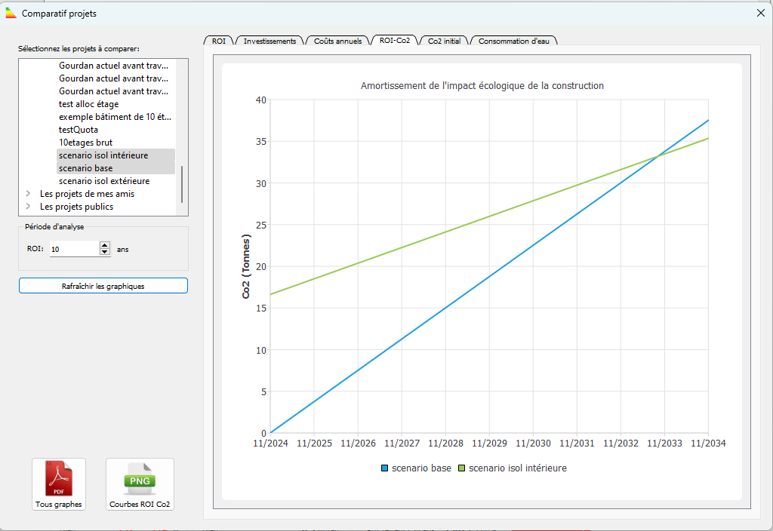The image size is (773, 531).
Task: Show the Coûts annuels tab
Action: tap(337, 41)
